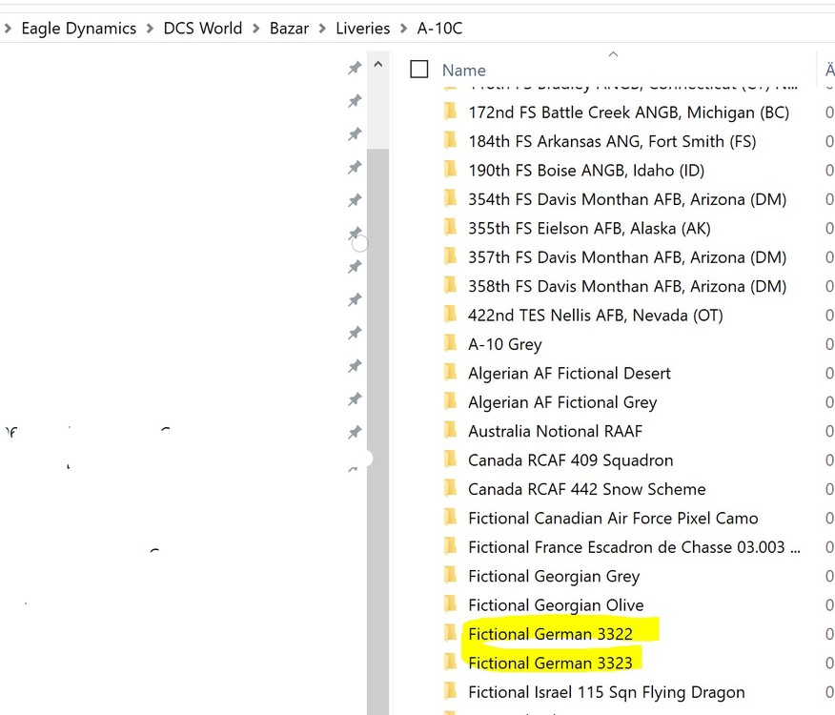Click folder icon of 355th FS Eielson AFB
This screenshot has height=715, width=835.
[x=450, y=227]
